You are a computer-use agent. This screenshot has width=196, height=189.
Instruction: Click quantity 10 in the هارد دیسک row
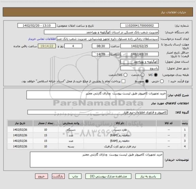tap(46, 130)
